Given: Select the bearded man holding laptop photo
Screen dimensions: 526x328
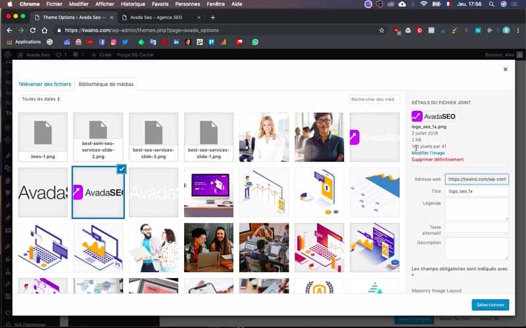Looking at the screenshot, I should coord(153,247).
